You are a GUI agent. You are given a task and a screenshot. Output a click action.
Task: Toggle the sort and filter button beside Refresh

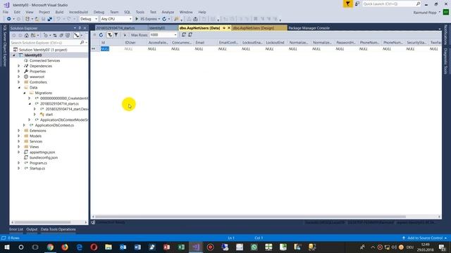pos(110,35)
